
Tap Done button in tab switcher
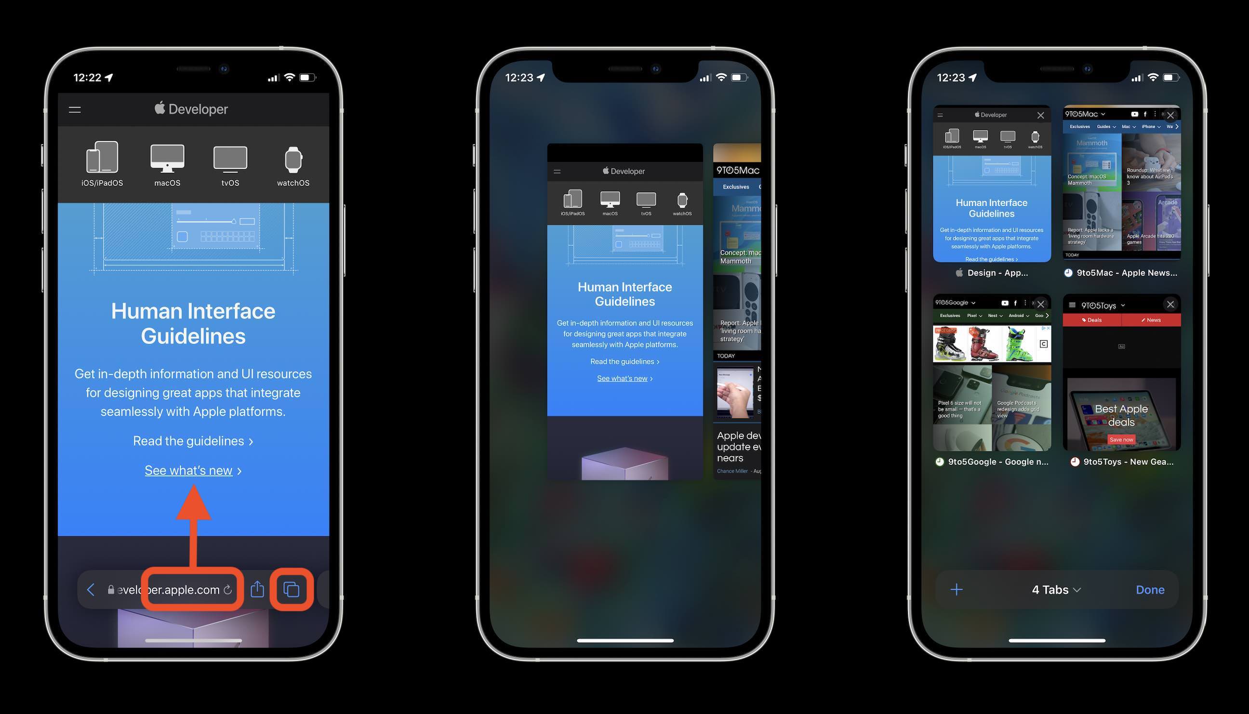[1149, 590]
